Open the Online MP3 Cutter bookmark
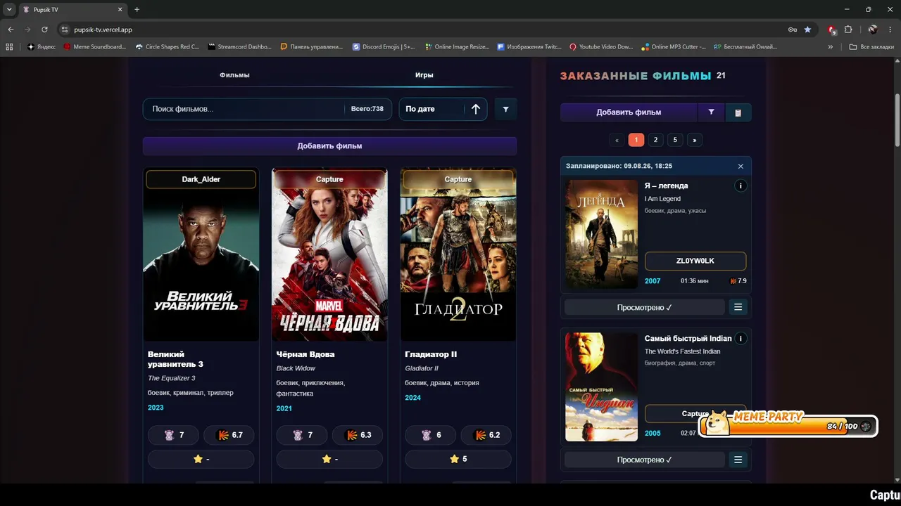 [674, 47]
